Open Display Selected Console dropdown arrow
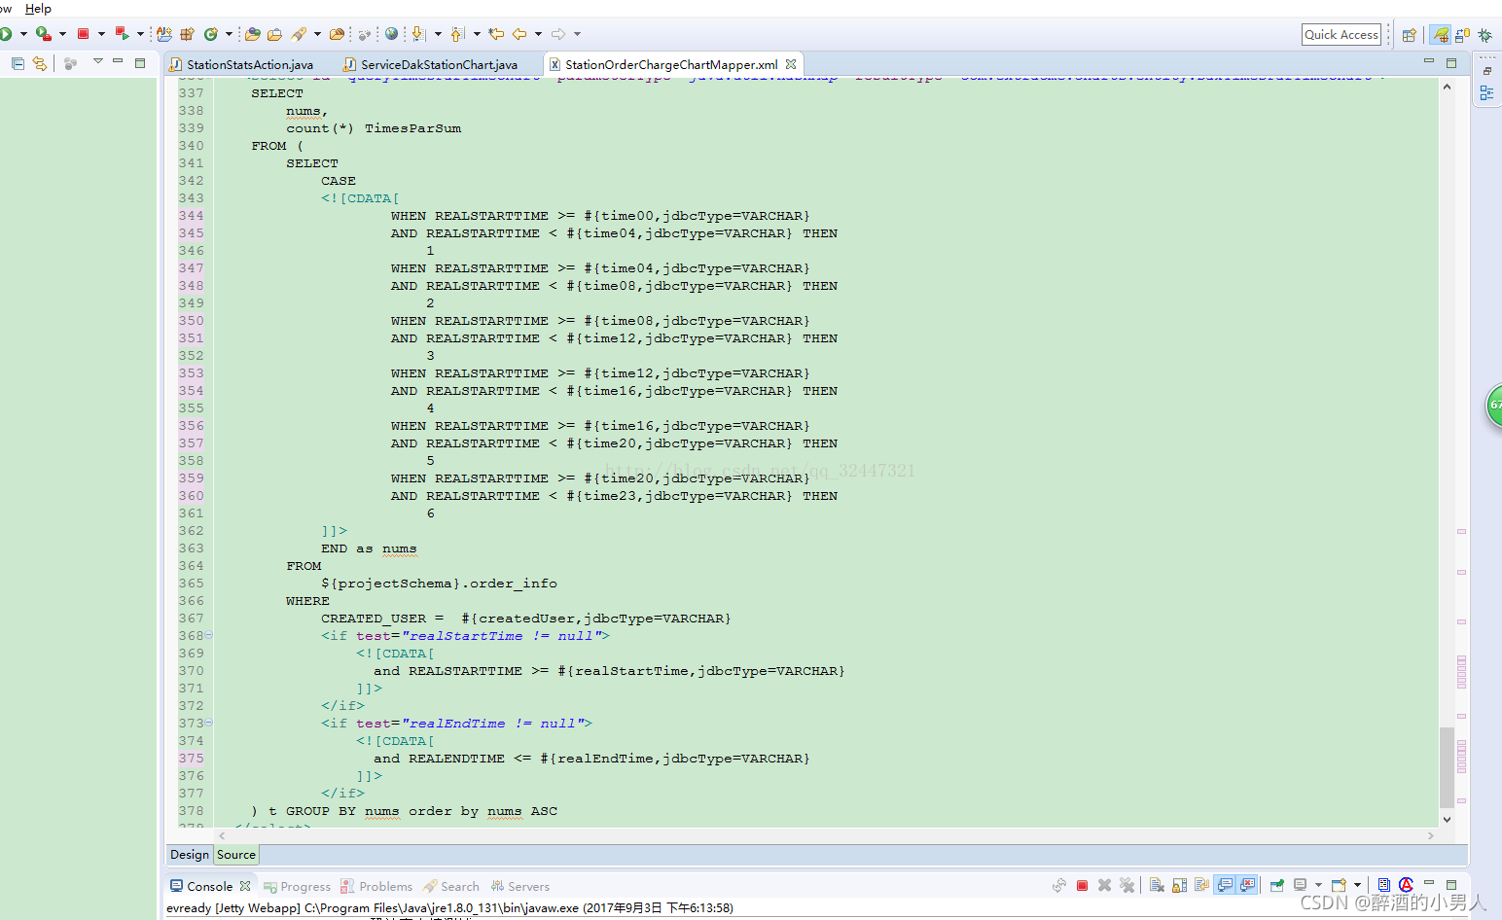The width and height of the screenshot is (1502, 920). 1318,885
